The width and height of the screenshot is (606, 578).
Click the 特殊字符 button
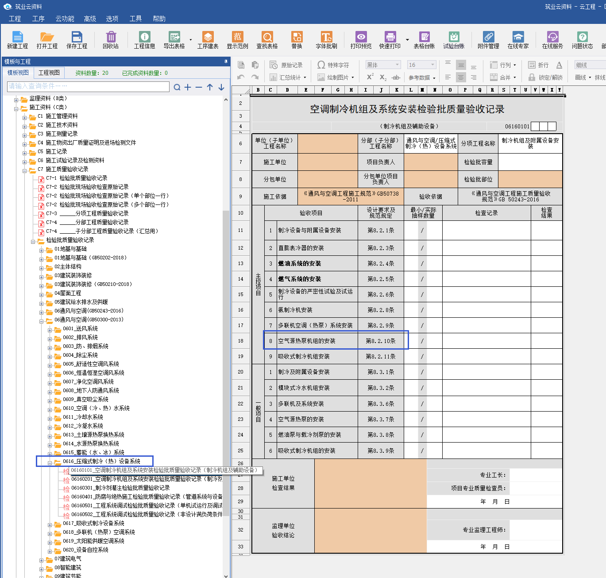coord(333,65)
